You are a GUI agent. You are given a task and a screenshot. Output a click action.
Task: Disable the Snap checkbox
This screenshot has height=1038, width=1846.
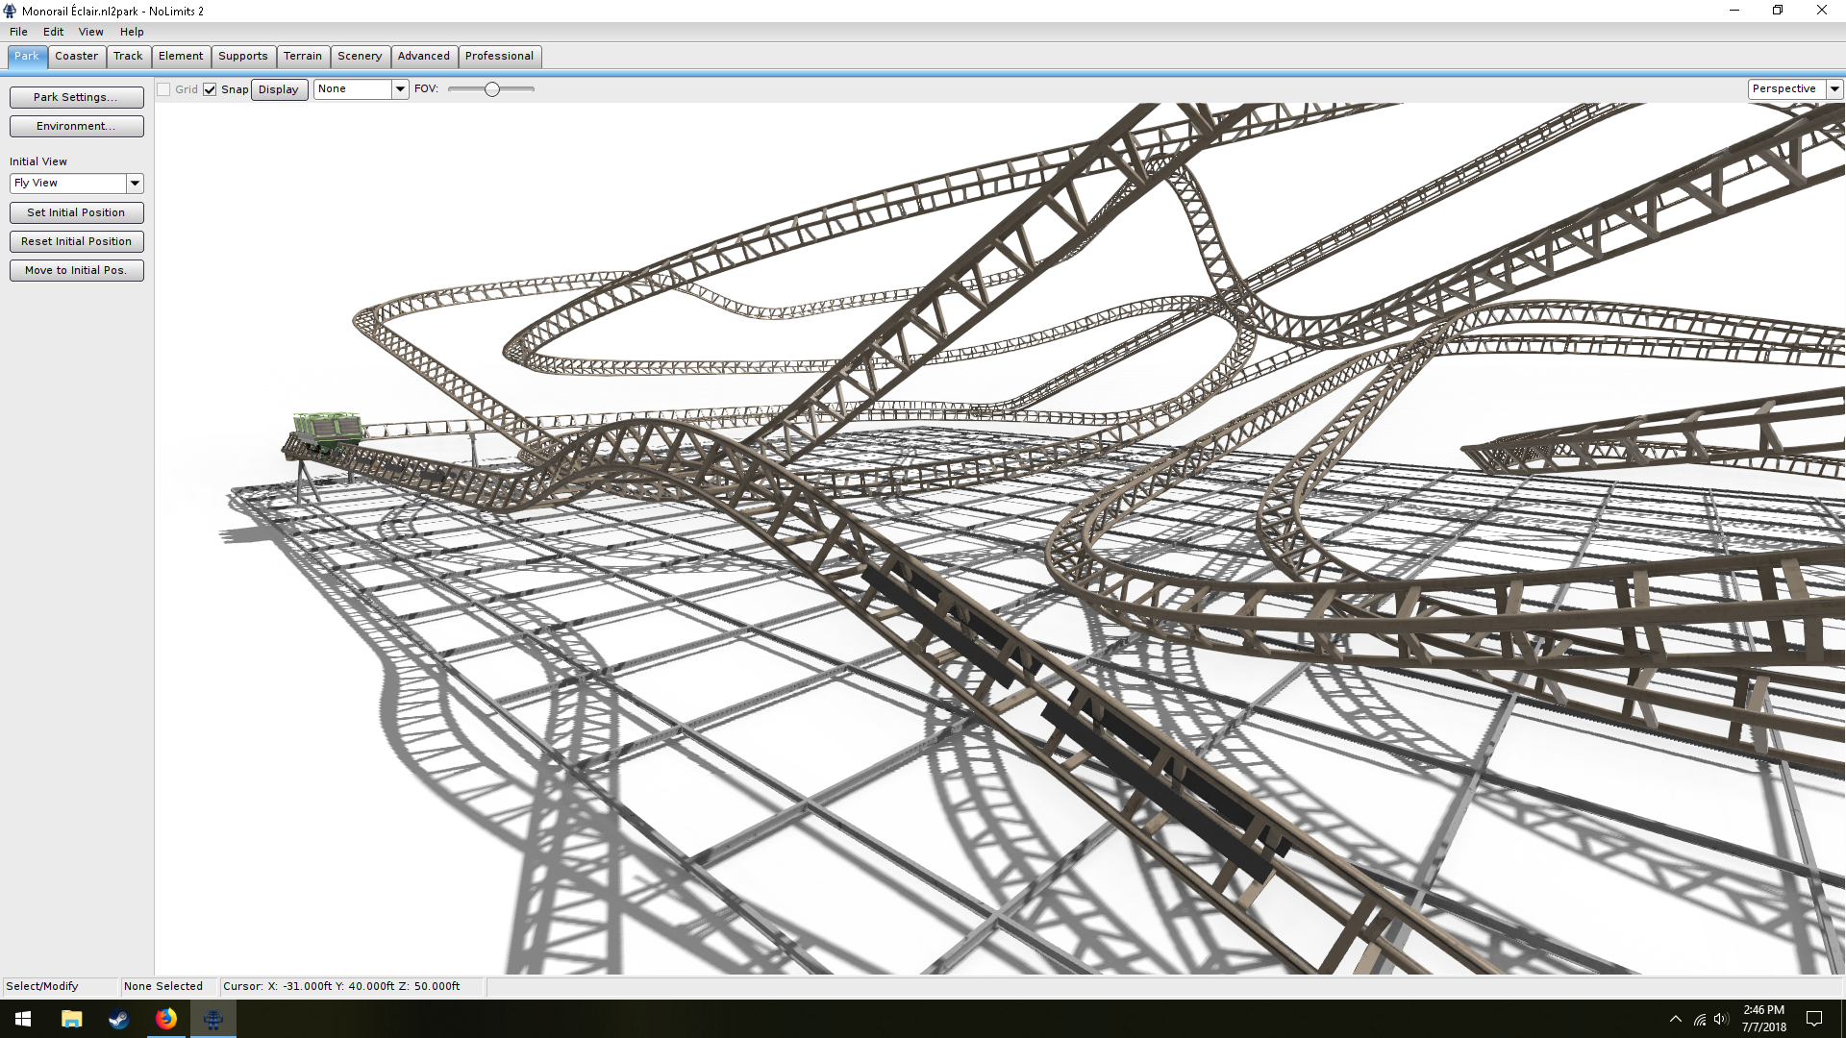(210, 89)
